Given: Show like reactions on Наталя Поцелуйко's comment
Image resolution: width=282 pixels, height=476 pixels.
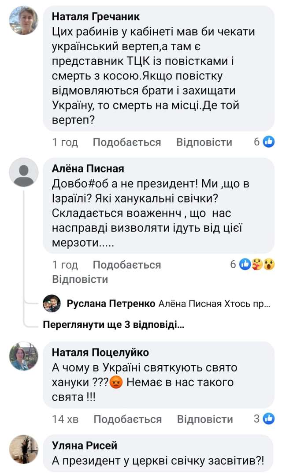Looking at the screenshot, I should (x=264, y=419).
